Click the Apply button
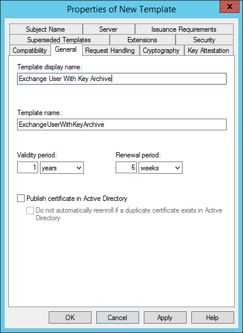 tap(165, 318)
